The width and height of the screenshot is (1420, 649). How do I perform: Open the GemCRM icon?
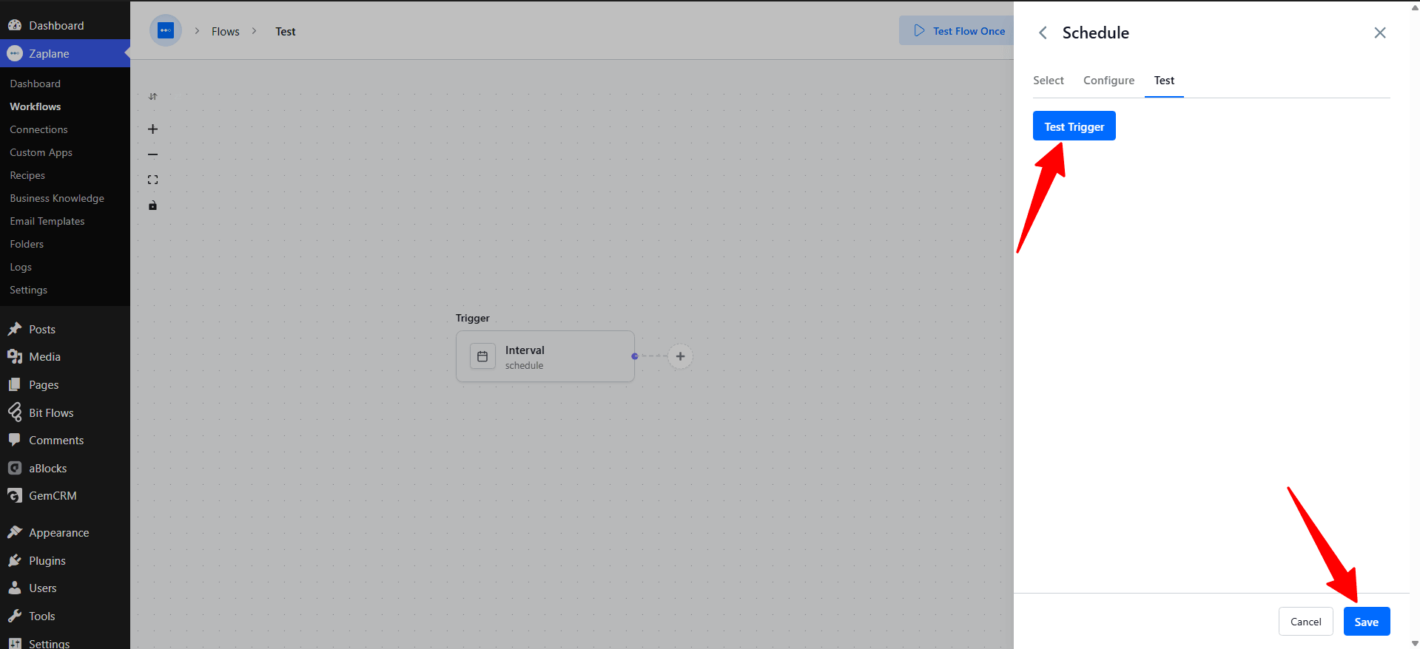point(15,495)
